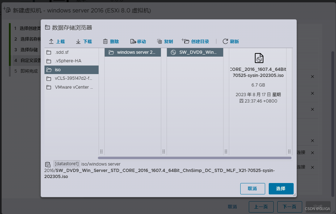Image resolution: width=336 pixels, height=214 pixels.
Task: Click the large ISO file preview icon
Action: pyautogui.click(x=259, y=58)
